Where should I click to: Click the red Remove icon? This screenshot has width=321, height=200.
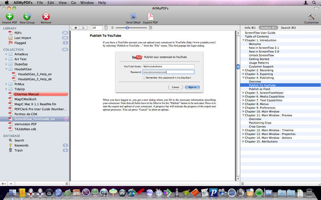46,16
